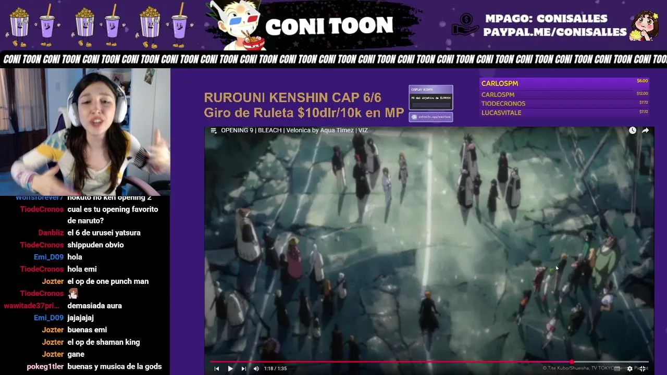
Task: Play the Bleach opening video
Action: pyautogui.click(x=230, y=369)
